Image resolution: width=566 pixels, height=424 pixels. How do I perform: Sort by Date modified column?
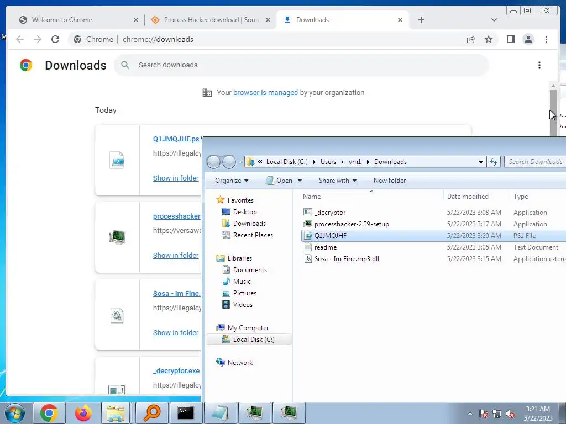tap(476, 197)
